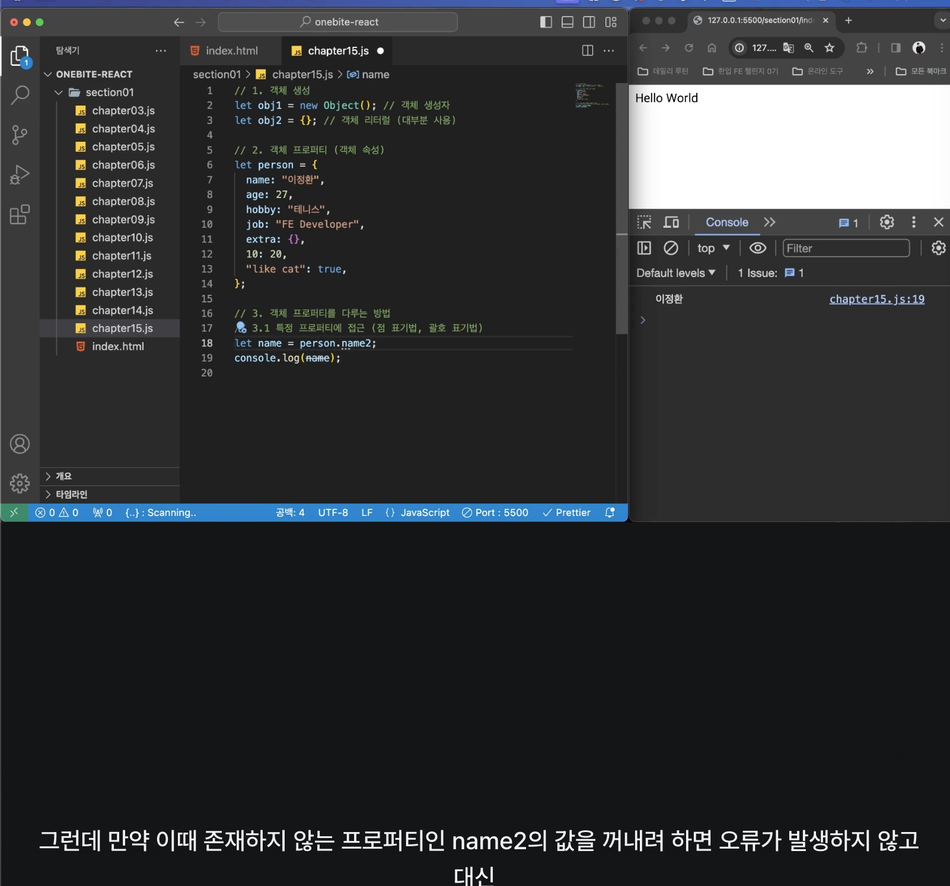Viewport: 950px width, 886px height.
Task: Select the Console tab in DevTools
Action: (726, 222)
